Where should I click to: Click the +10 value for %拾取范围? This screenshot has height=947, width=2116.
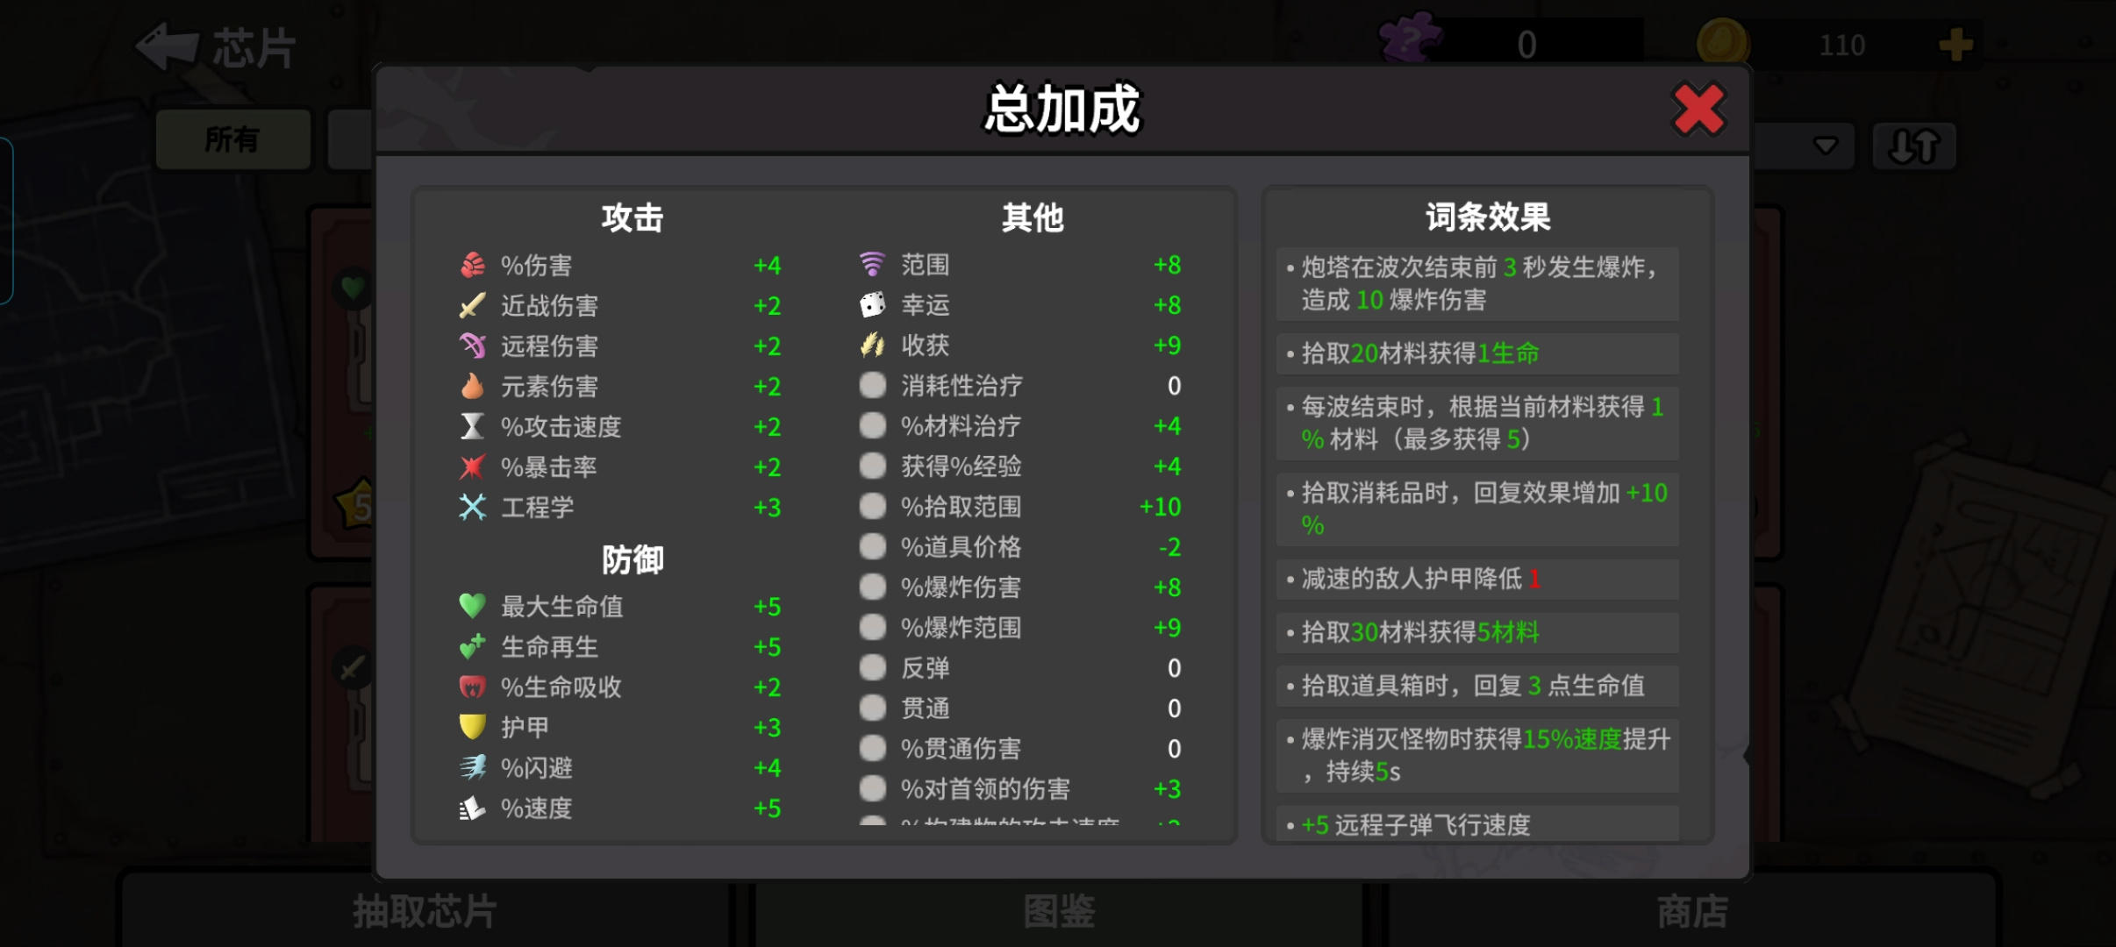coord(1160,507)
